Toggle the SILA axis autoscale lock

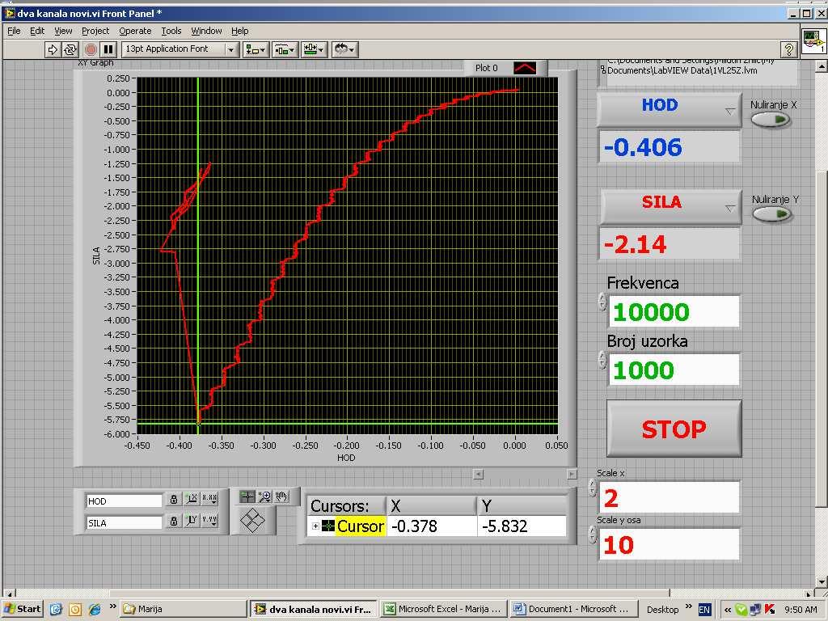point(173,522)
